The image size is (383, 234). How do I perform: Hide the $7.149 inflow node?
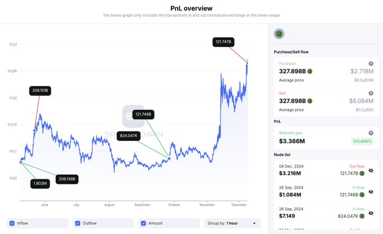pos(371,213)
